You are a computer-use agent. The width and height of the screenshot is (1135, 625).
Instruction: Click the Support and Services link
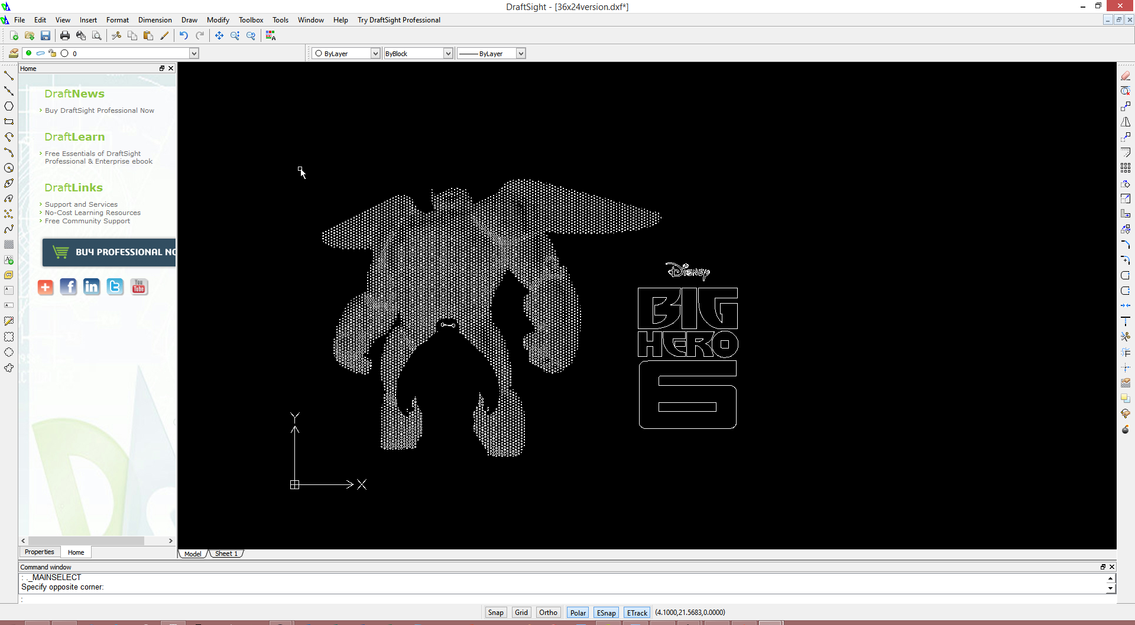[x=81, y=204]
